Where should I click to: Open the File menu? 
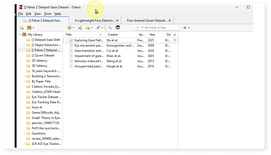[21, 14]
